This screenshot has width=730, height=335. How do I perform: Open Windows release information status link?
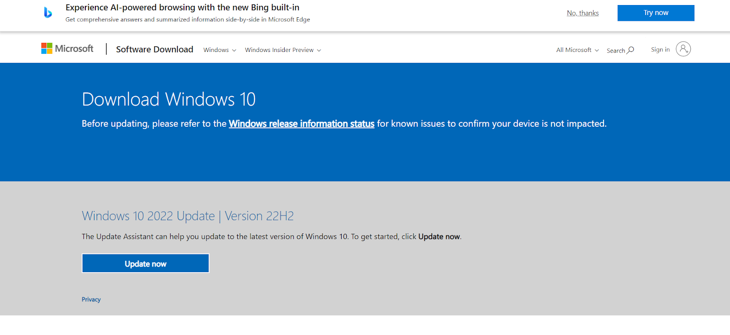tap(302, 124)
